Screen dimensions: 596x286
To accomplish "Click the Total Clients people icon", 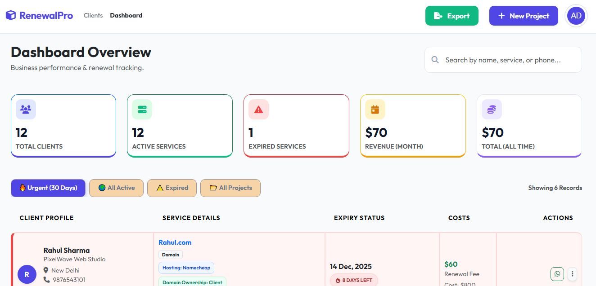I will click(x=26, y=110).
